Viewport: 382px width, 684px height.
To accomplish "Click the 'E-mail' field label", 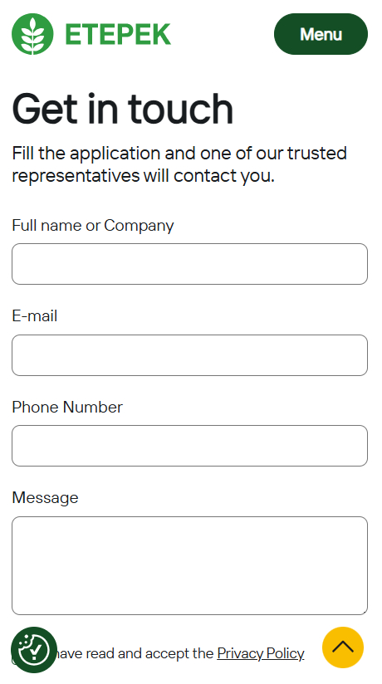I will coord(35,315).
